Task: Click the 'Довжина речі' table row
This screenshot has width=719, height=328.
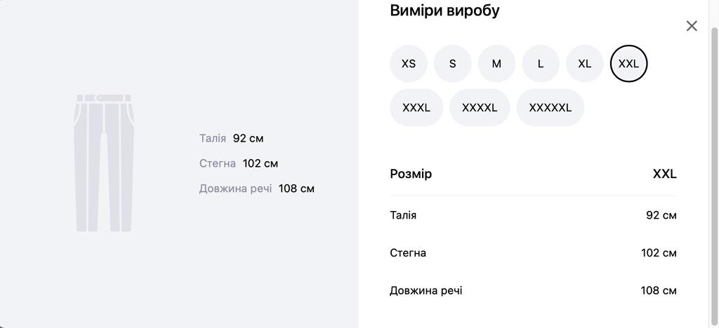Action: 533,291
